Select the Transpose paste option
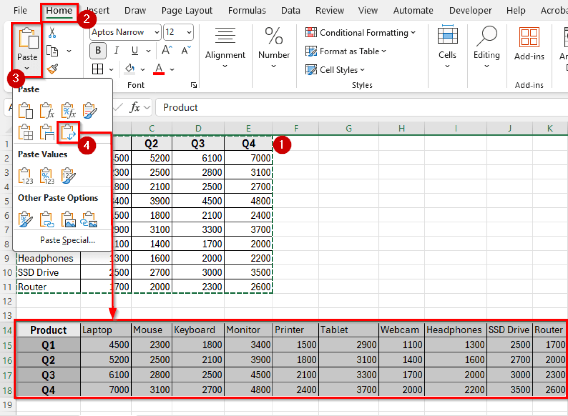568x416 pixels. [68, 132]
